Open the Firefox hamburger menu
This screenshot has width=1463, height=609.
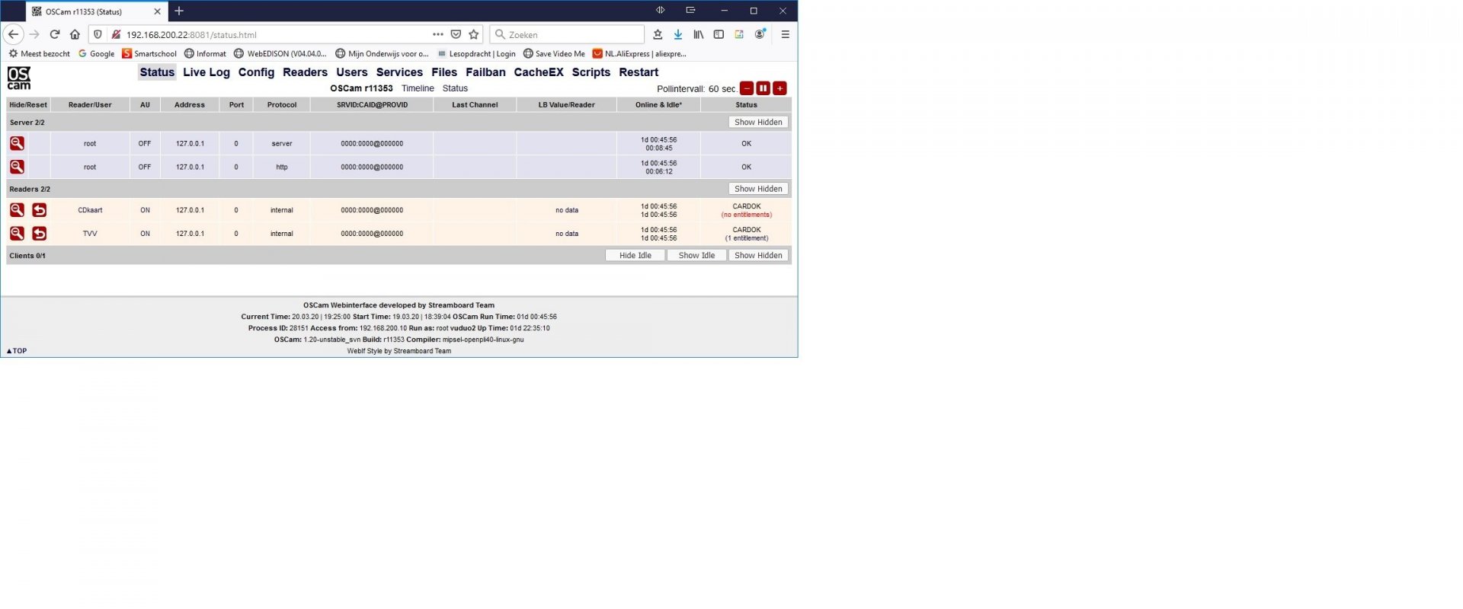coord(785,34)
